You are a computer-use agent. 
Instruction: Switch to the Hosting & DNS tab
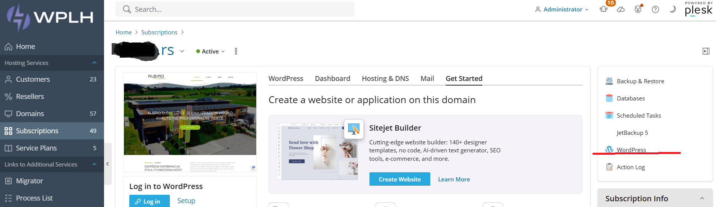(385, 78)
